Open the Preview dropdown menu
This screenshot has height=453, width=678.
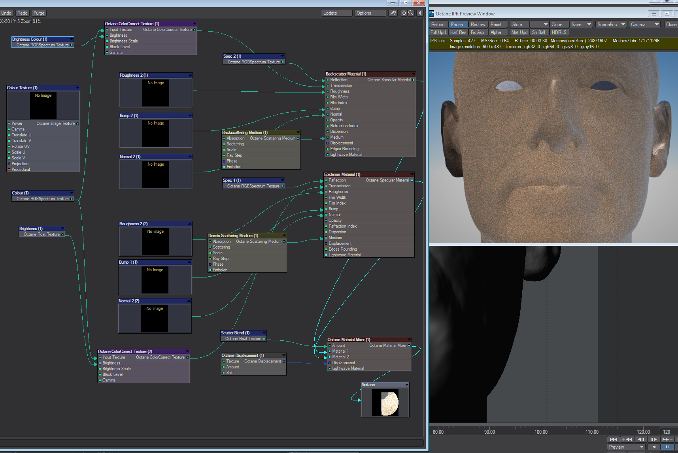626,447
